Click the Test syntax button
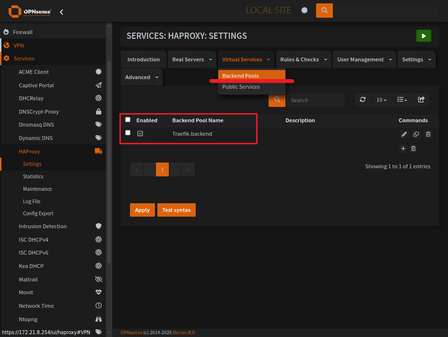 [x=177, y=210]
